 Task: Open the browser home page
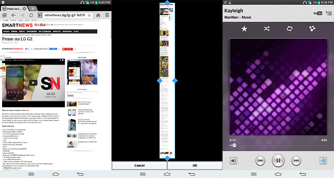click(98, 15)
